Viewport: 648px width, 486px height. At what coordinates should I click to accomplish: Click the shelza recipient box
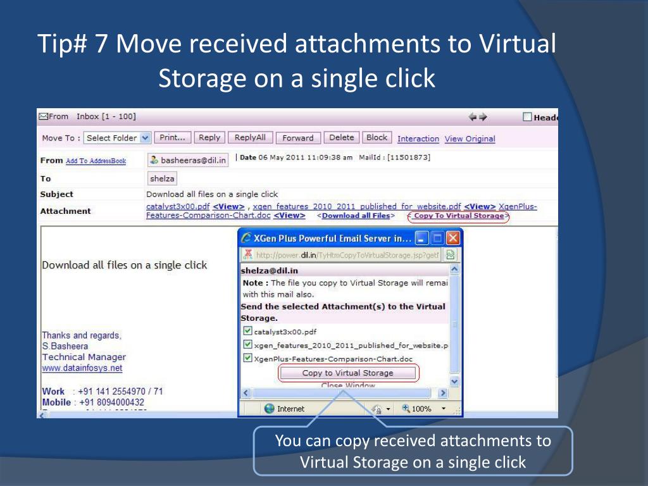click(162, 178)
